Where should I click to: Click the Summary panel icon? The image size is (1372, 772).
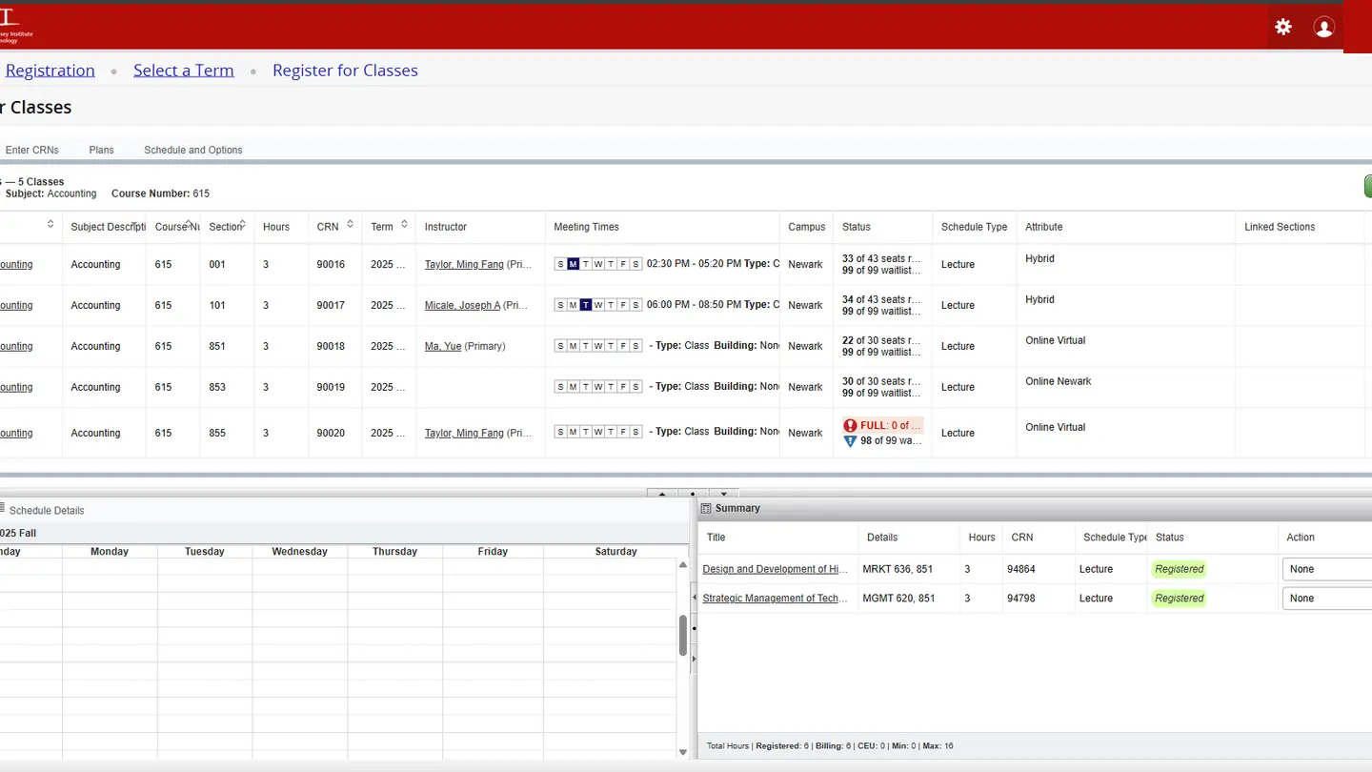pos(706,509)
